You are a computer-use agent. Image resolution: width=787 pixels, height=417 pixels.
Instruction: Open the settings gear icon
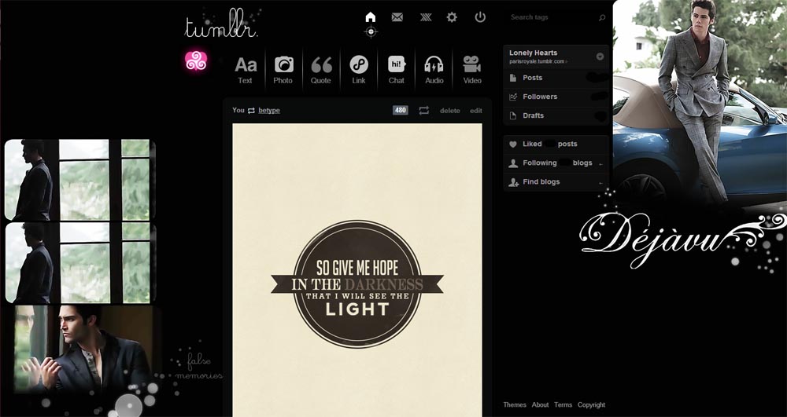pos(452,17)
